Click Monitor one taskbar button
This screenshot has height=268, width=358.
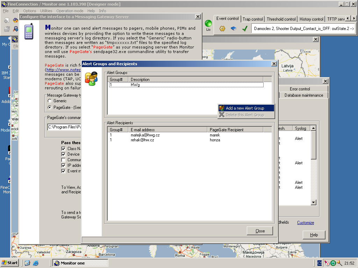(x=80, y=263)
